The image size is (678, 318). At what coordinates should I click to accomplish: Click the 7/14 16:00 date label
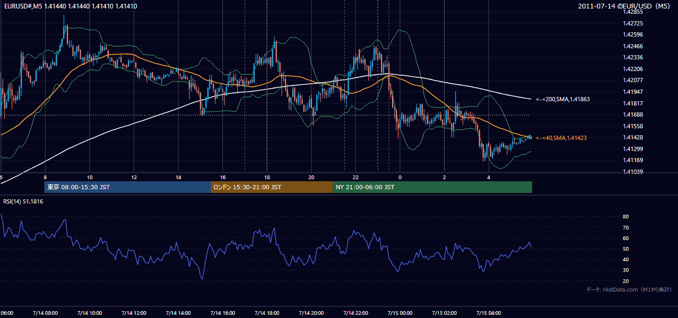pyautogui.click(x=223, y=313)
